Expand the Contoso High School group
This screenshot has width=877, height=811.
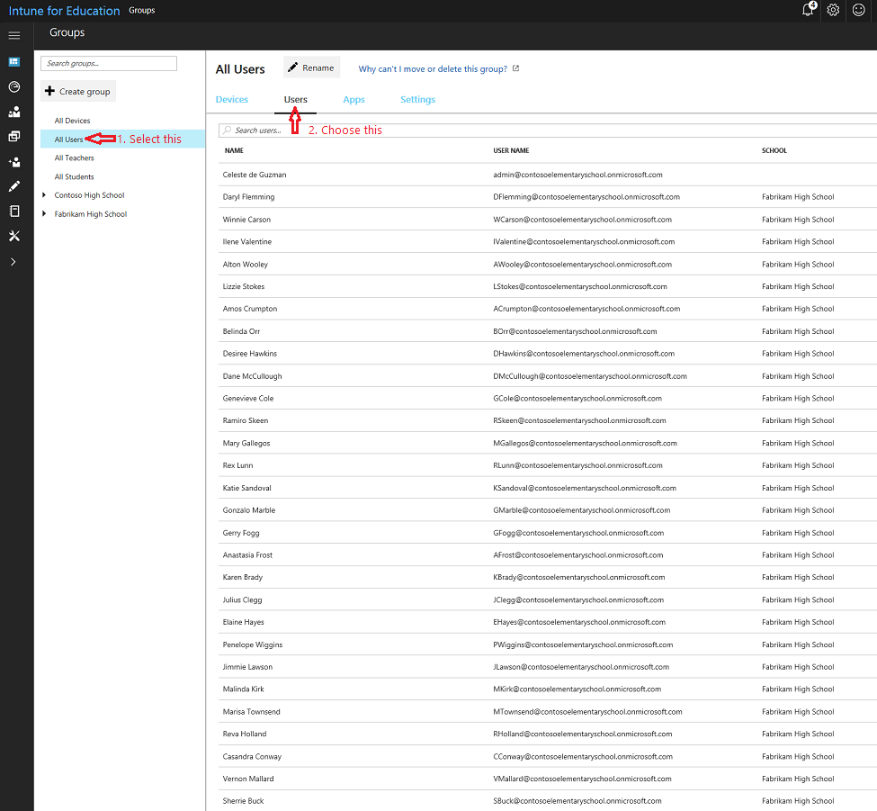tap(44, 195)
